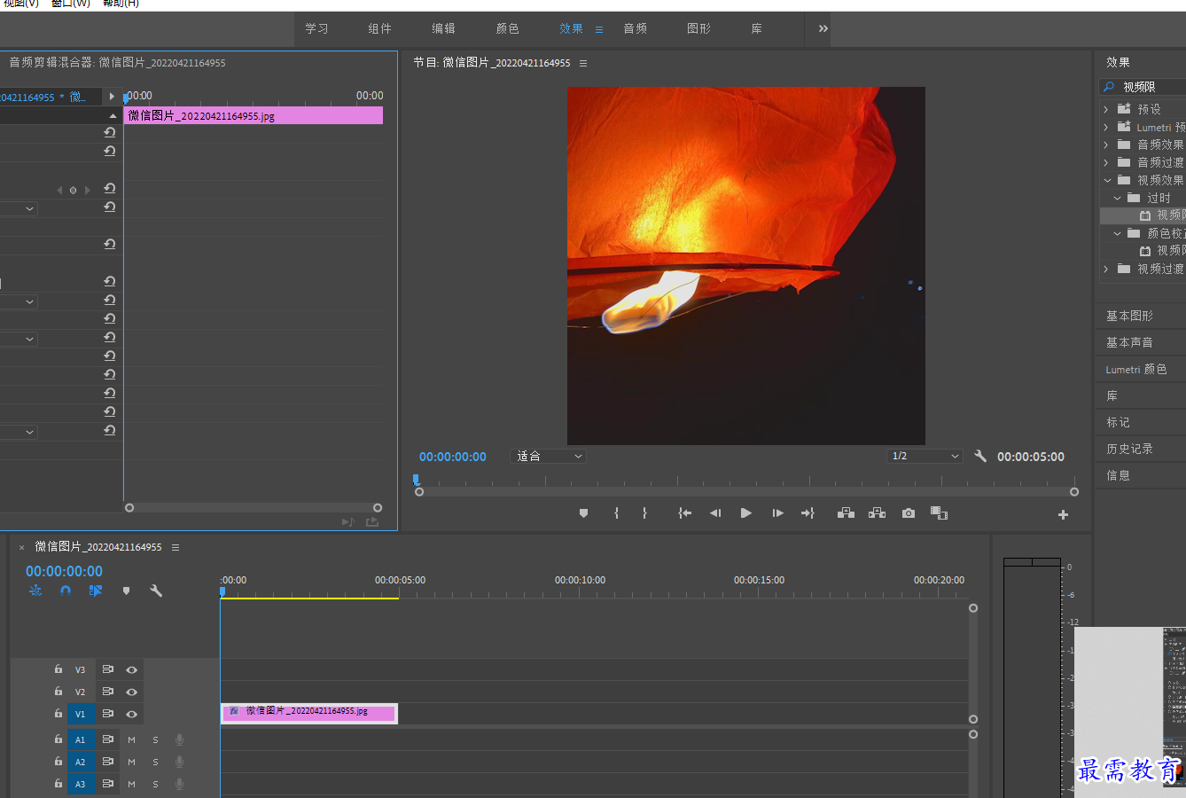
Task: Expand the 音频过渡 folder
Action: pyautogui.click(x=1105, y=162)
